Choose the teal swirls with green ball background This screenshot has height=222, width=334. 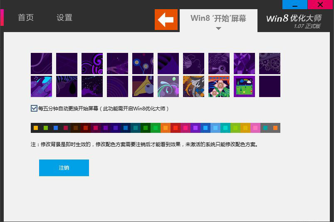pyautogui.click(x=168, y=86)
